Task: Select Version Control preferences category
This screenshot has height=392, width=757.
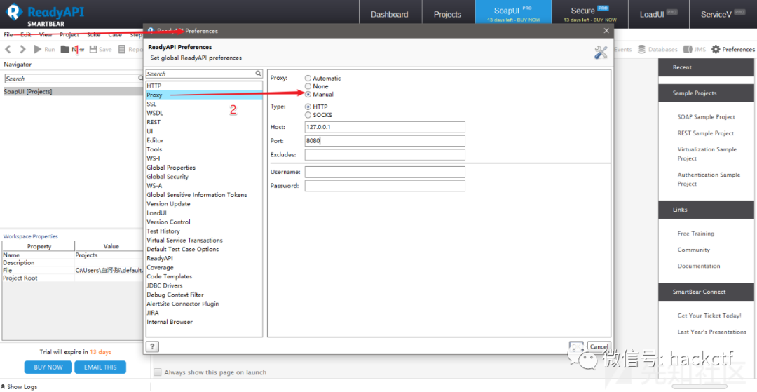Action: pyautogui.click(x=204, y=222)
